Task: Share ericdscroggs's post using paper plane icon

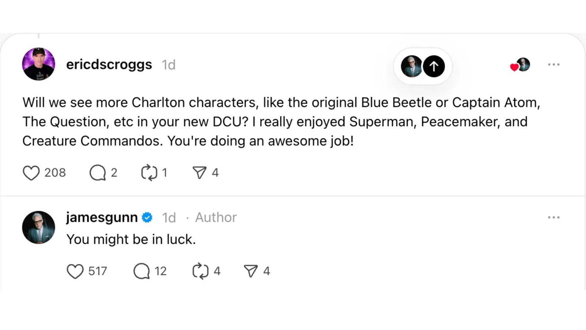Action: coord(200,173)
